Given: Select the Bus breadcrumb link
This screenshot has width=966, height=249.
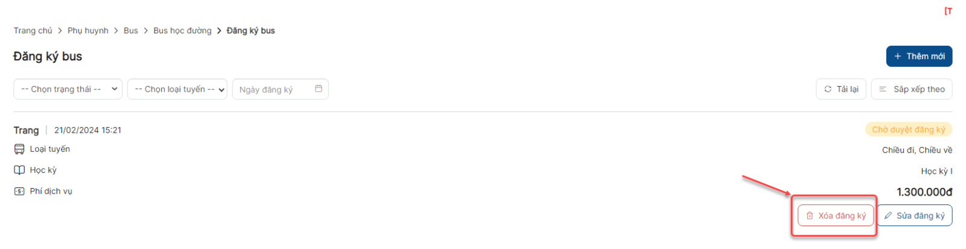Looking at the screenshot, I should pos(131,30).
